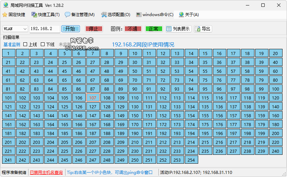Start scanning with the 开始 button

[x=71, y=29]
